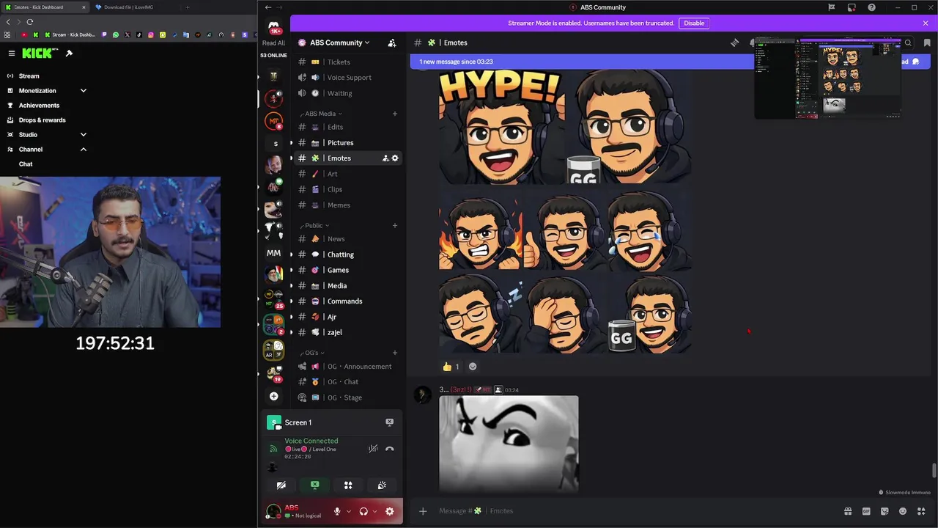Create channel in Public category
938x528 pixels.
coord(395,225)
